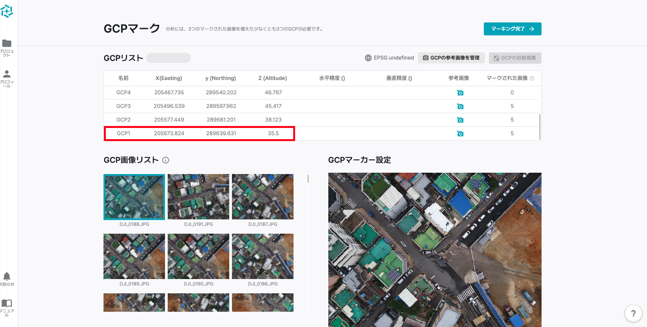Click the マーキング完了 button
The width and height of the screenshot is (647, 327).
512,29
